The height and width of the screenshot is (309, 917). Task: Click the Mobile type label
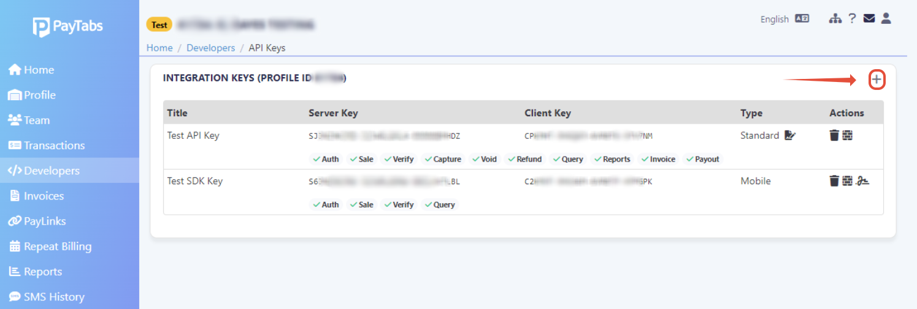756,181
